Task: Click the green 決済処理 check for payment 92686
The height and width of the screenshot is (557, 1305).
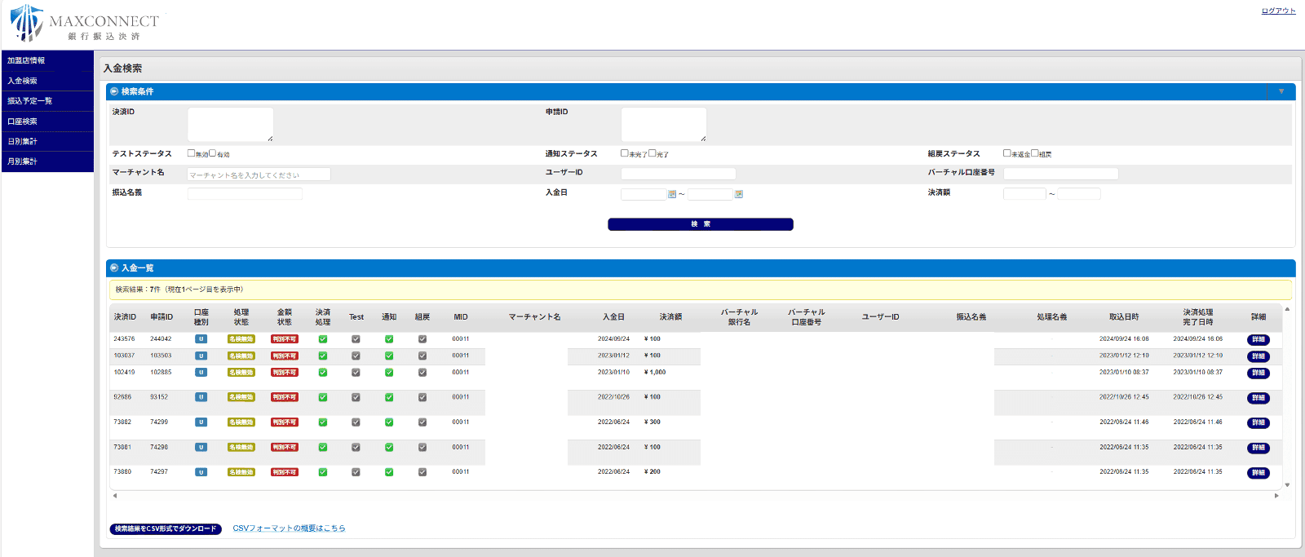Action: click(323, 398)
